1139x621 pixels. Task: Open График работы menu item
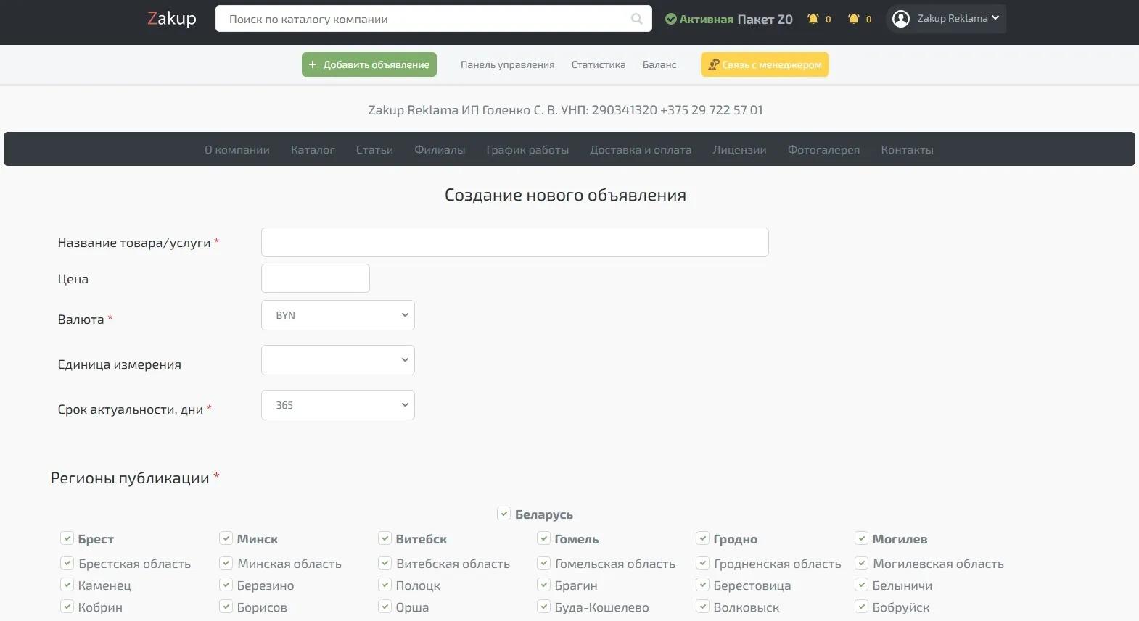tap(527, 150)
